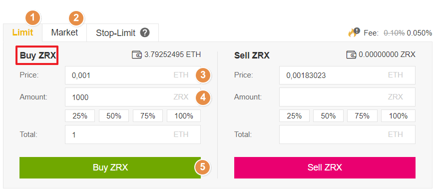The height and width of the screenshot is (196, 436).
Task: Choose 75% in the Sell ZRX panel
Action: (x=362, y=116)
